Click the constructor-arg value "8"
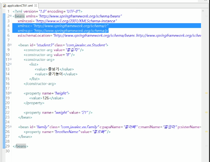Image resolution: width=210 pixels, height=162 pixels. click(68, 55)
